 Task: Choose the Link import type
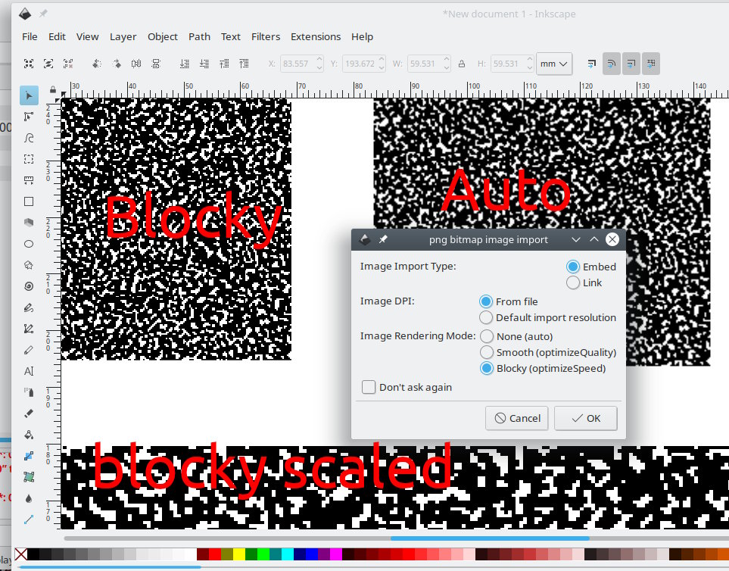pyautogui.click(x=573, y=282)
